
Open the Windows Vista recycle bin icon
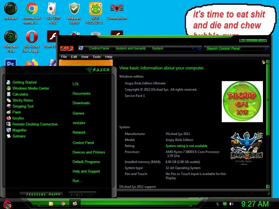pos(11,41)
